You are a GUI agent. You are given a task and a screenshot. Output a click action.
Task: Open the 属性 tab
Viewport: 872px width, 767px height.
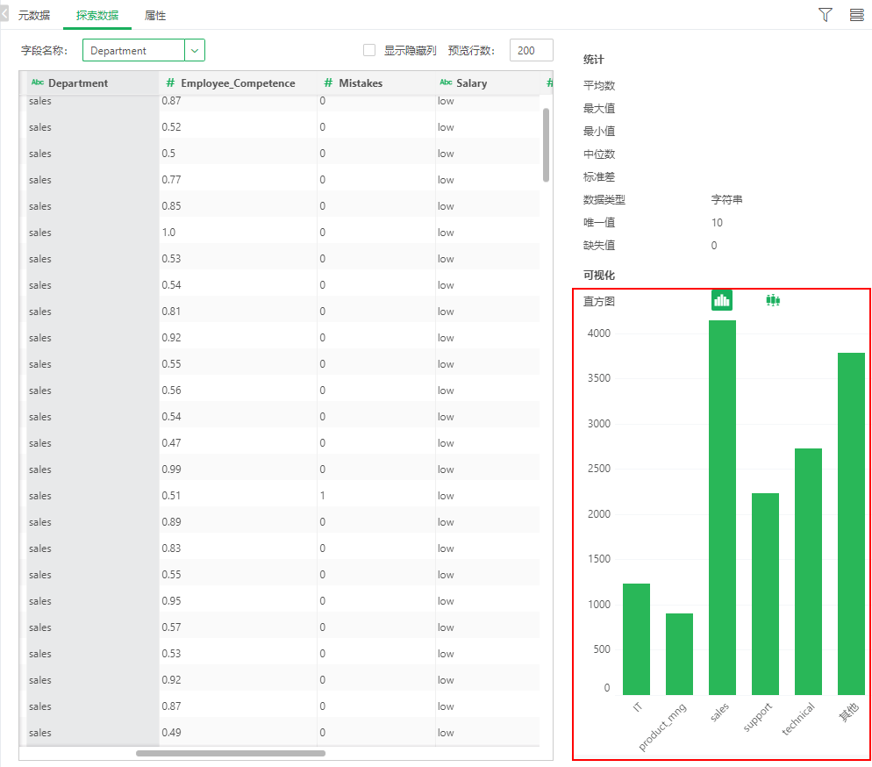pos(155,15)
